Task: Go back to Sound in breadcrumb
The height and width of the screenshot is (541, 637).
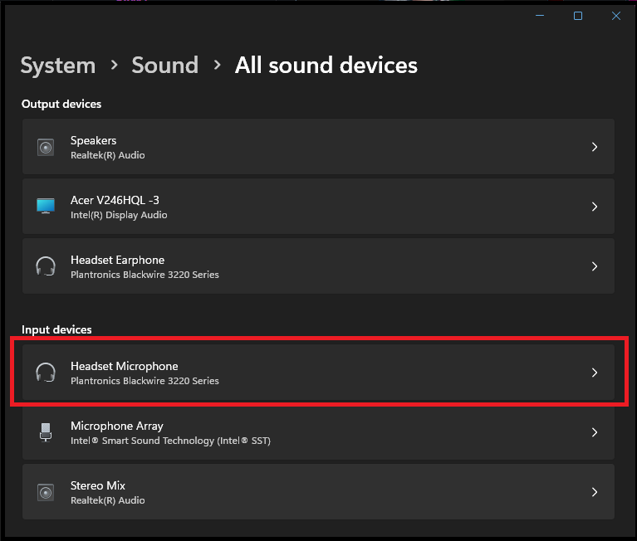Action: click(165, 65)
